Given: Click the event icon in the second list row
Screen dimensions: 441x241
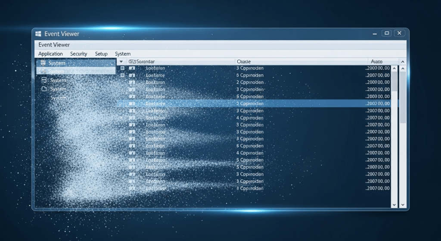Looking at the screenshot, I should pyautogui.click(x=132, y=75).
